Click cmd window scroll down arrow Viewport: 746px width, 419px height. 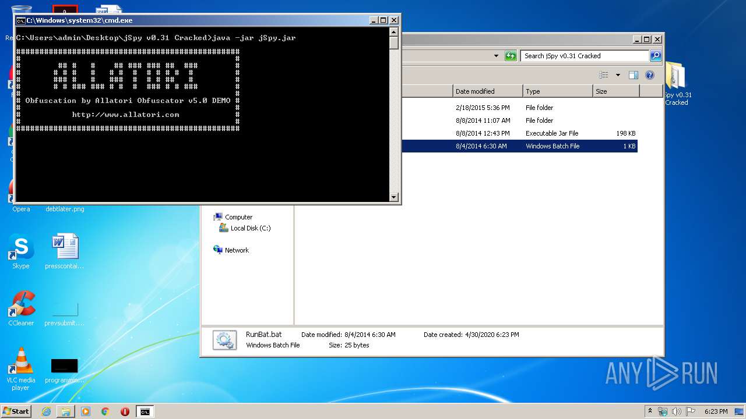click(x=394, y=197)
